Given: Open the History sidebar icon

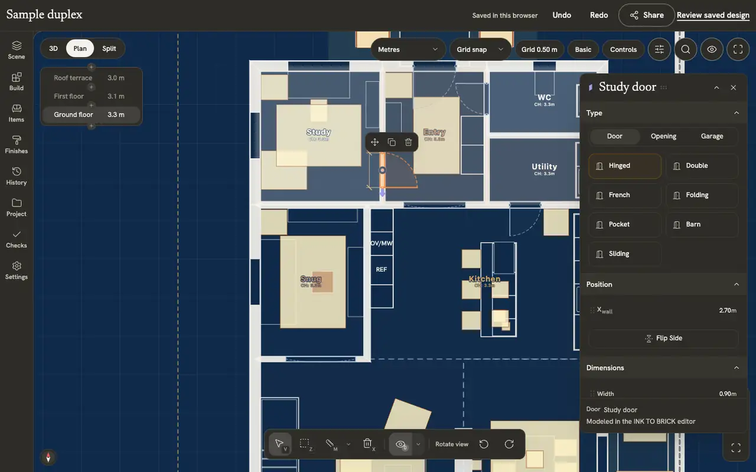Looking at the screenshot, I should (x=17, y=176).
